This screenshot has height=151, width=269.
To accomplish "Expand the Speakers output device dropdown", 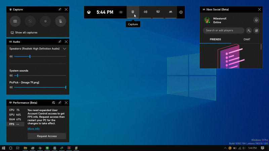I will pyautogui.click(x=65, y=49).
